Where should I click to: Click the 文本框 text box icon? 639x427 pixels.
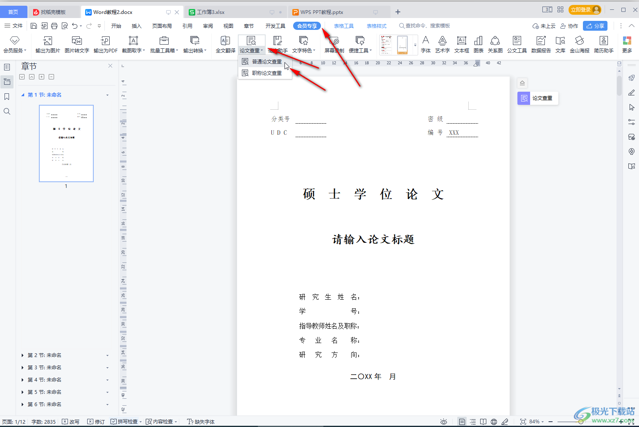462,45
